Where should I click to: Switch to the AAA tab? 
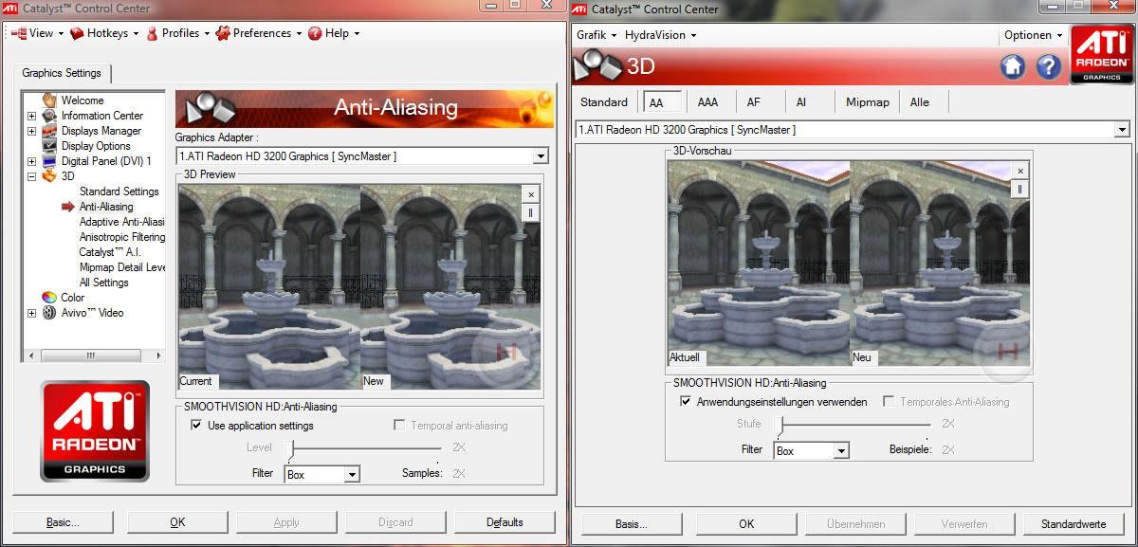coord(707,102)
